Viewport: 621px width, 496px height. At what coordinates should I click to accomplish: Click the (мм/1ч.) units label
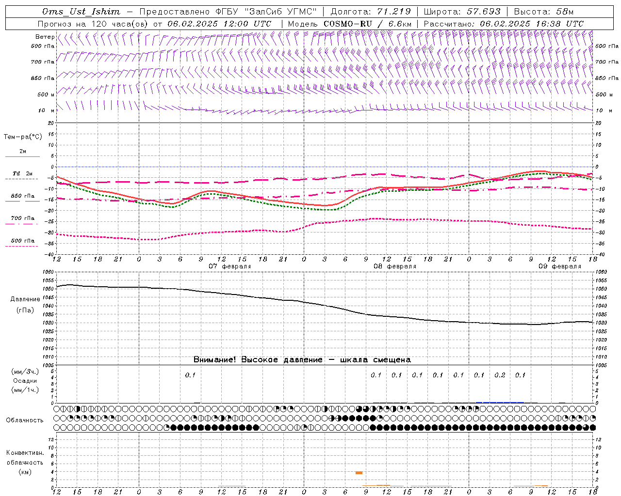click(x=25, y=390)
